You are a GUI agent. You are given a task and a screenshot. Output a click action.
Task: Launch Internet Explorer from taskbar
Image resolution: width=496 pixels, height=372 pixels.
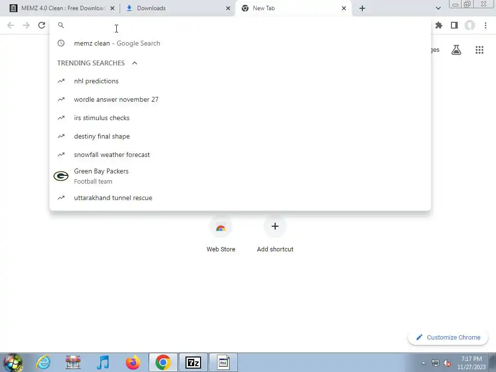(x=43, y=362)
